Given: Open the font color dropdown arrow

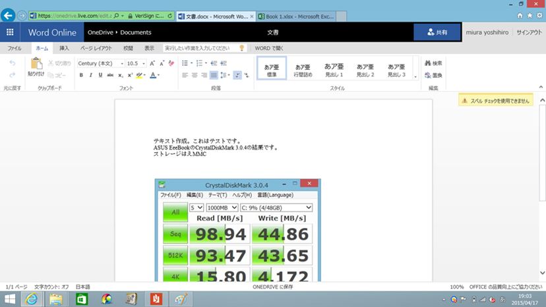Looking at the screenshot, I should click(158, 75).
